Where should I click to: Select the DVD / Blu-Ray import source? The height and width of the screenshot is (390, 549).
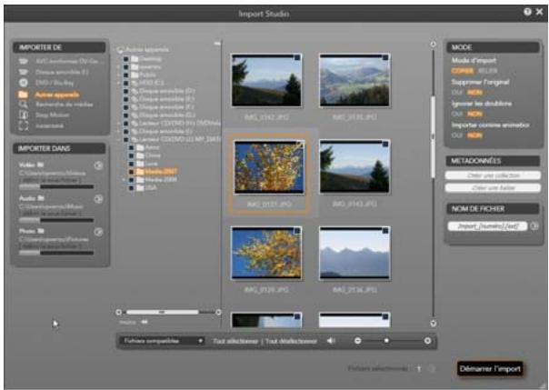click(x=55, y=83)
